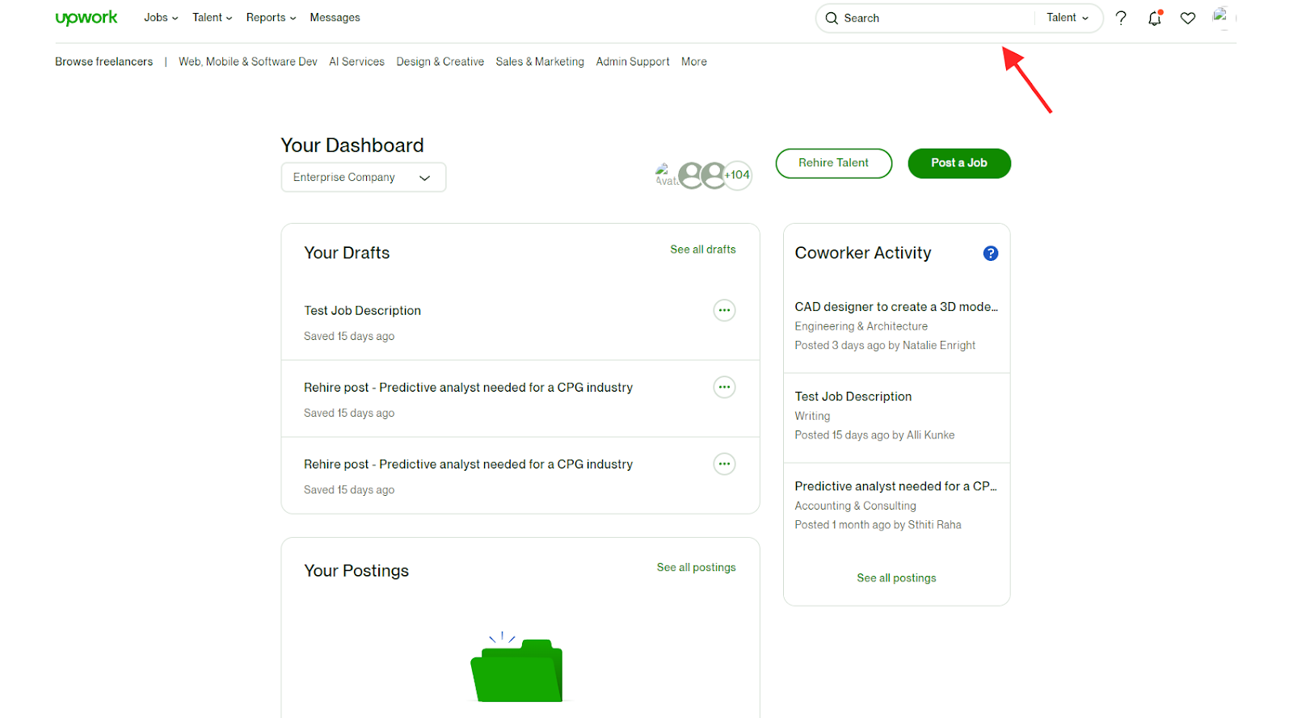Open the notifications bell

(x=1154, y=18)
